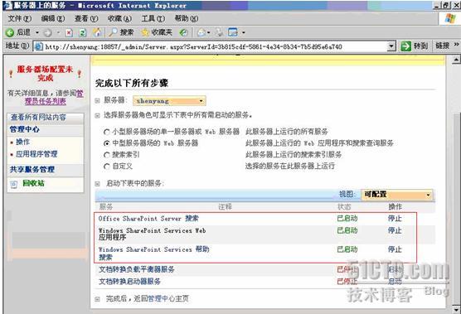Screen dimensions: 461x314
Task: Click the Print icon in toolbar
Action: (219, 32)
